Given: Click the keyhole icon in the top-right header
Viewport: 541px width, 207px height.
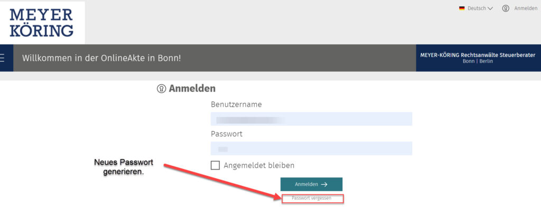Looking at the screenshot, I should click(506, 8).
